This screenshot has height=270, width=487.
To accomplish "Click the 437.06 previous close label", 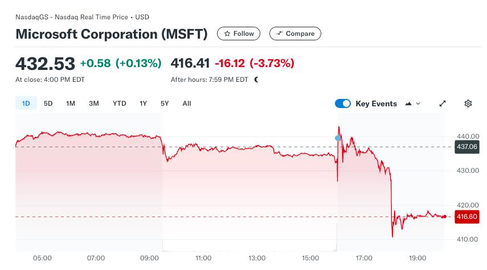I will pos(466,147).
